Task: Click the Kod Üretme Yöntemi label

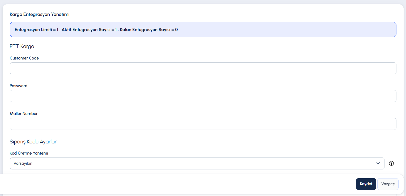Action: pyautogui.click(x=29, y=153)
